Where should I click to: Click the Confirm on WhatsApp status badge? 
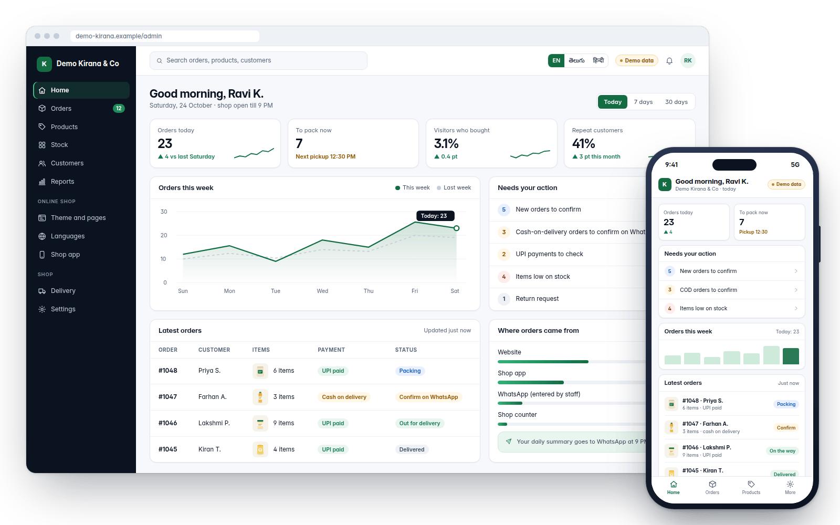pos(428,397)
